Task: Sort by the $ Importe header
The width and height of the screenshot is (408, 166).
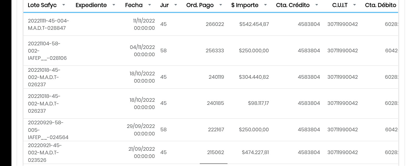Action: [245, 5]
